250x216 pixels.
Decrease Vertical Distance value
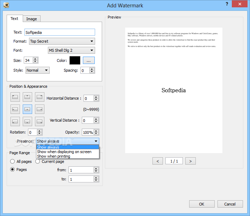[96, 122]
